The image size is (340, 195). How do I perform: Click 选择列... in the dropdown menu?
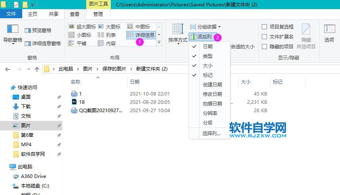tap(211, 133)
